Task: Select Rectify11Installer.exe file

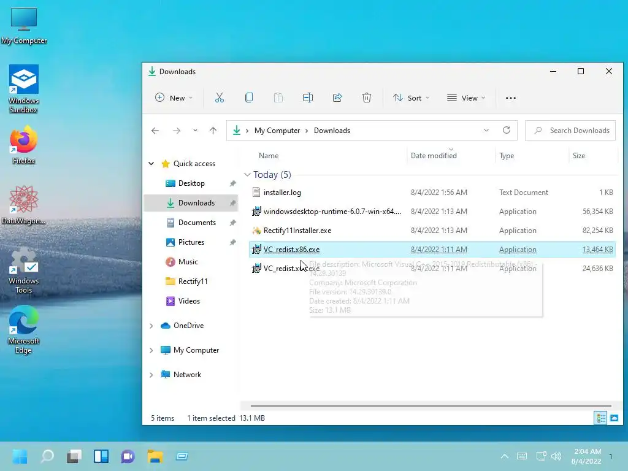Action: click(x=432, y=231)
